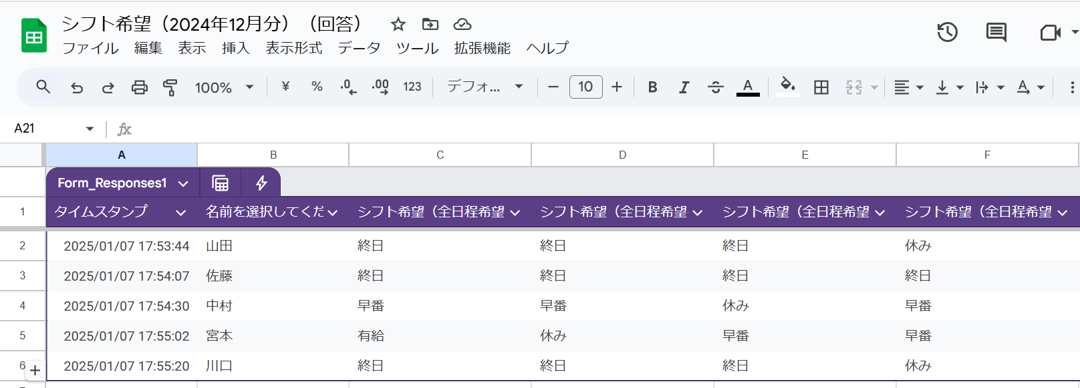1080x388 pixels.
Task: Click the font size field showing 10
Action: [585, 87]
